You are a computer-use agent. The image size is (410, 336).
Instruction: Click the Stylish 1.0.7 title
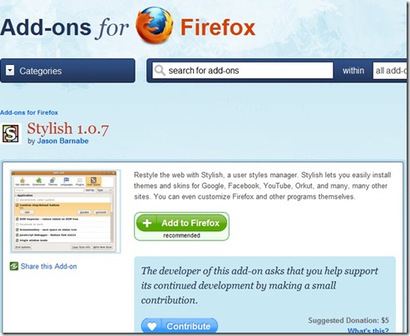click(x=67, y=129)
